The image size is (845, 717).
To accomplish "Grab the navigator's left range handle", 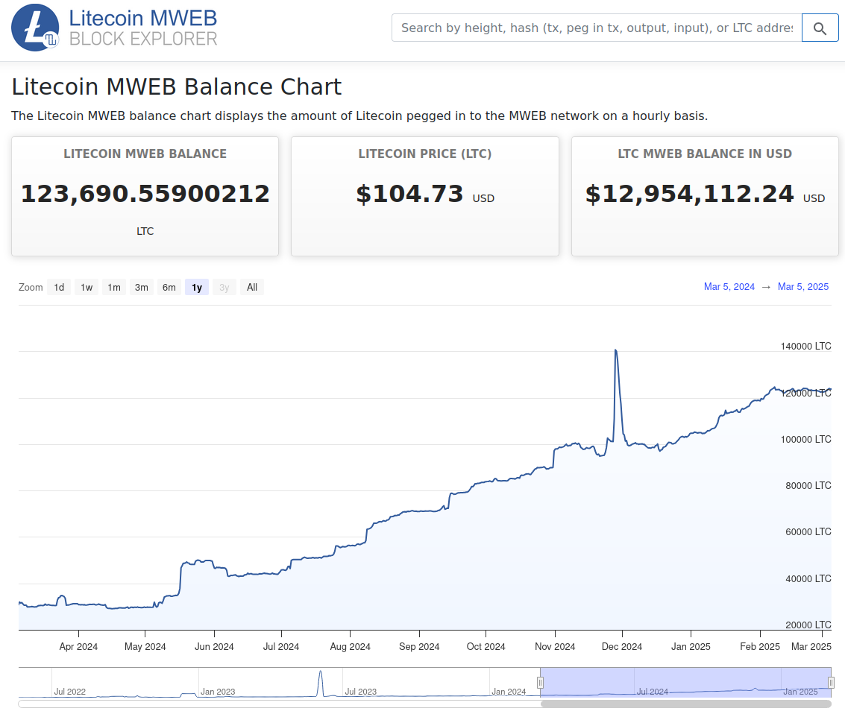I will click(540, 683).
